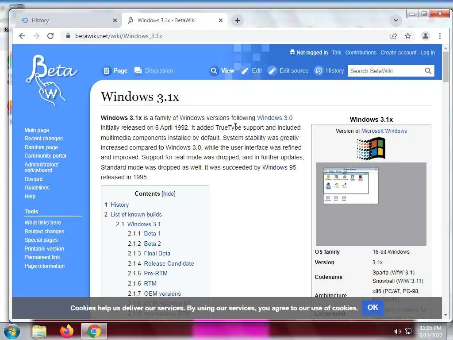Open Administrators' noticeboard
The image size is (453, 340).
42,167
